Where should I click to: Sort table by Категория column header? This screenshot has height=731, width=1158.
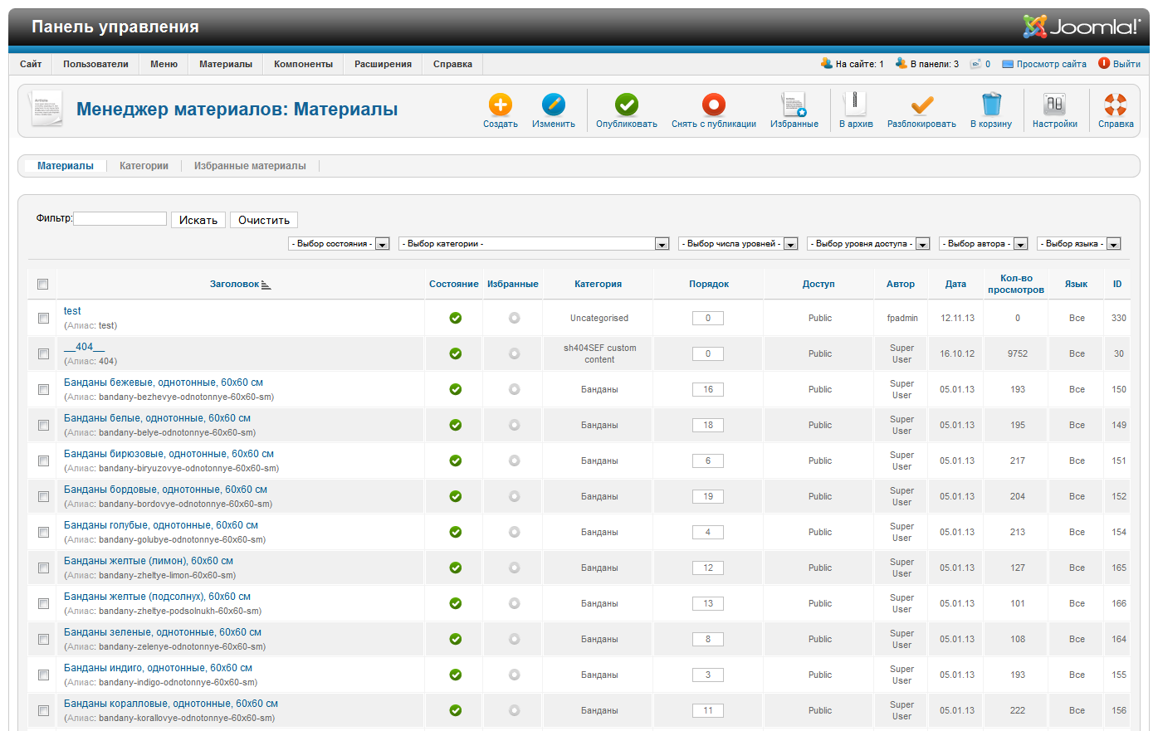coord(598,284)
